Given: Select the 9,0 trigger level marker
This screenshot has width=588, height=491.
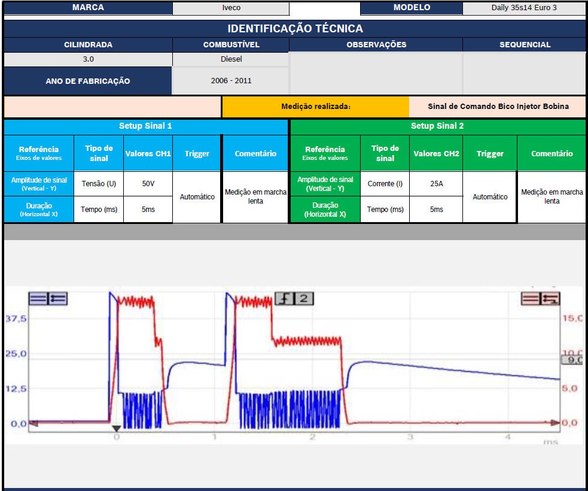Looking at the screenshot, I should 574,360.
